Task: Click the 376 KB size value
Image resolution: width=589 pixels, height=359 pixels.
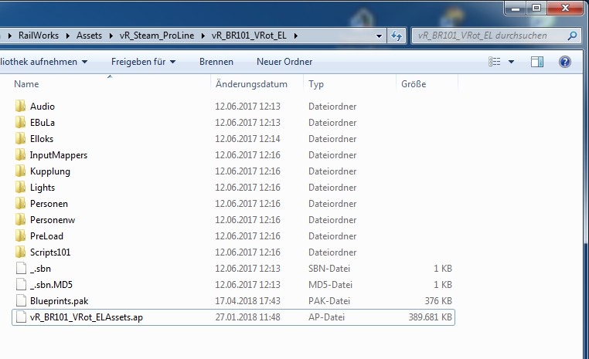Action: pyautogui.click(x=438, y=301)
